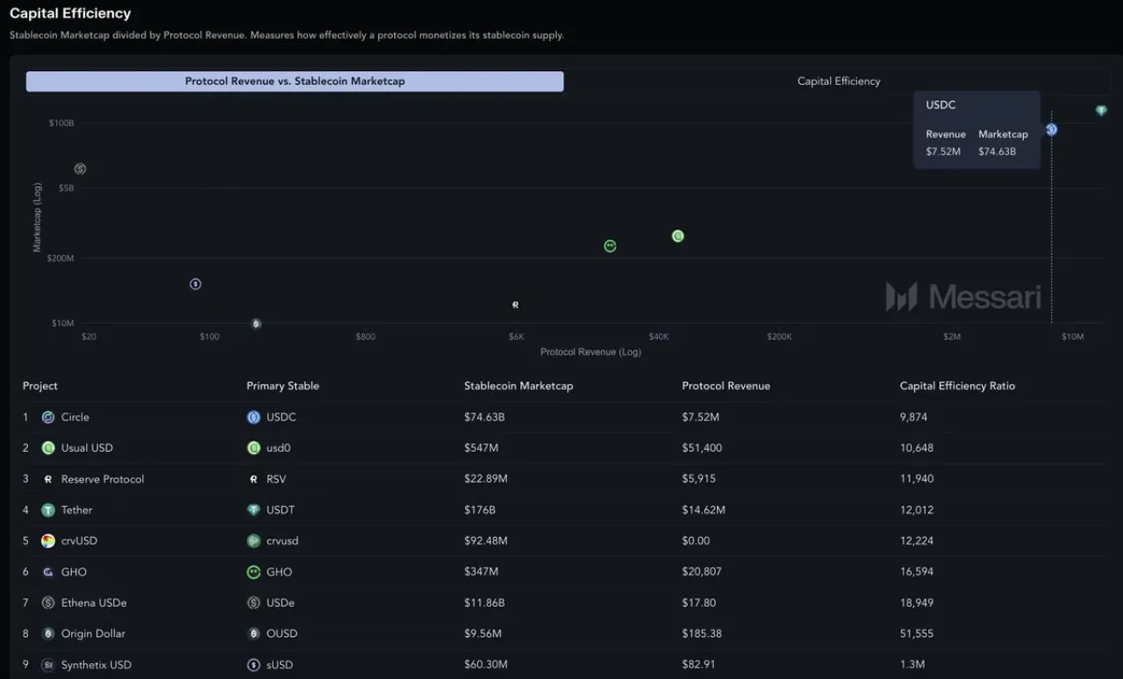Click the OUSD icon in Primary Stable column

click(x=254, y=634)
